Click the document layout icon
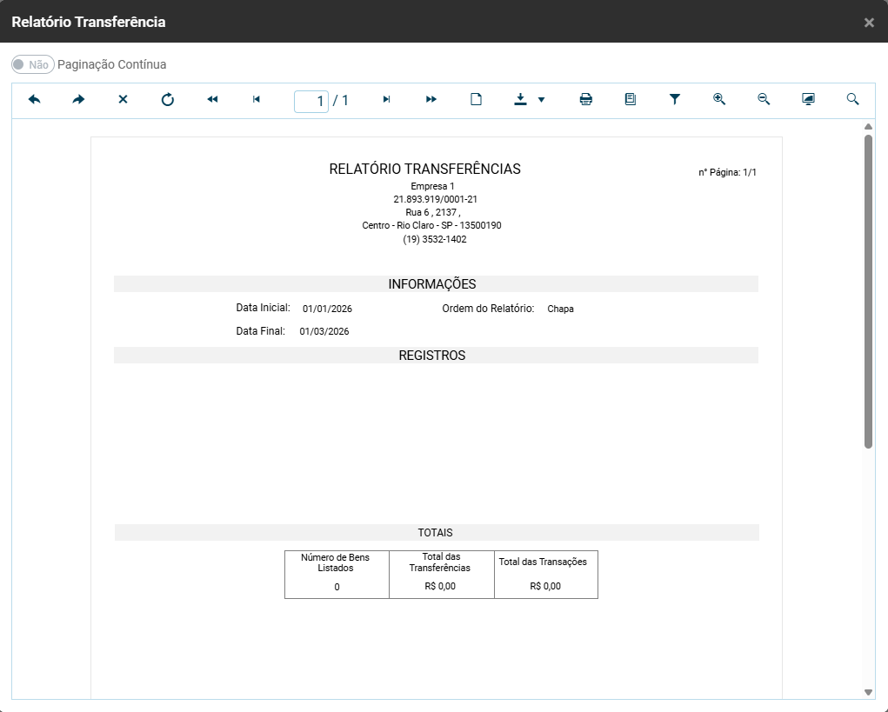The image size is (888, 712). click(x=630, y=100)
